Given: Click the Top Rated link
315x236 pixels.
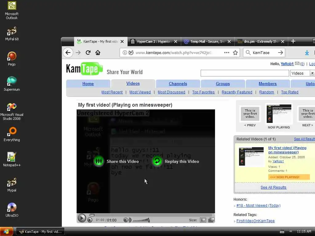Looking at the screenshot, I should (x=290, y=92).
